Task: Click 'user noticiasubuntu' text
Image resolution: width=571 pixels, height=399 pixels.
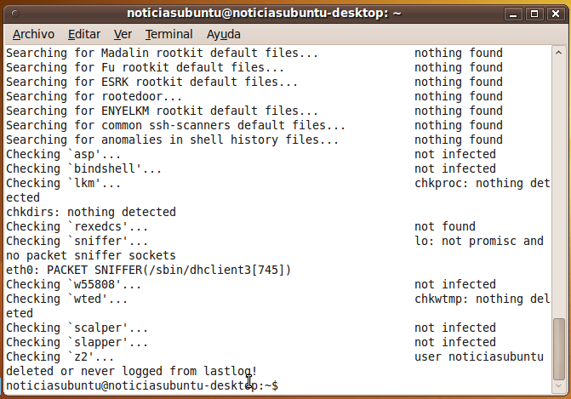Action: click(x=479, y=357)
